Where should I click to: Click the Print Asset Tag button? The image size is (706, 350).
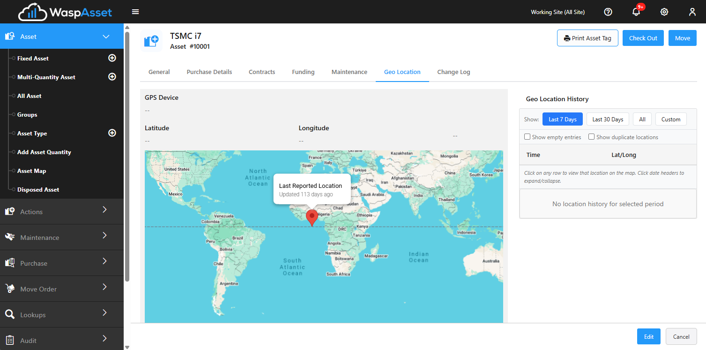[587, 38]
